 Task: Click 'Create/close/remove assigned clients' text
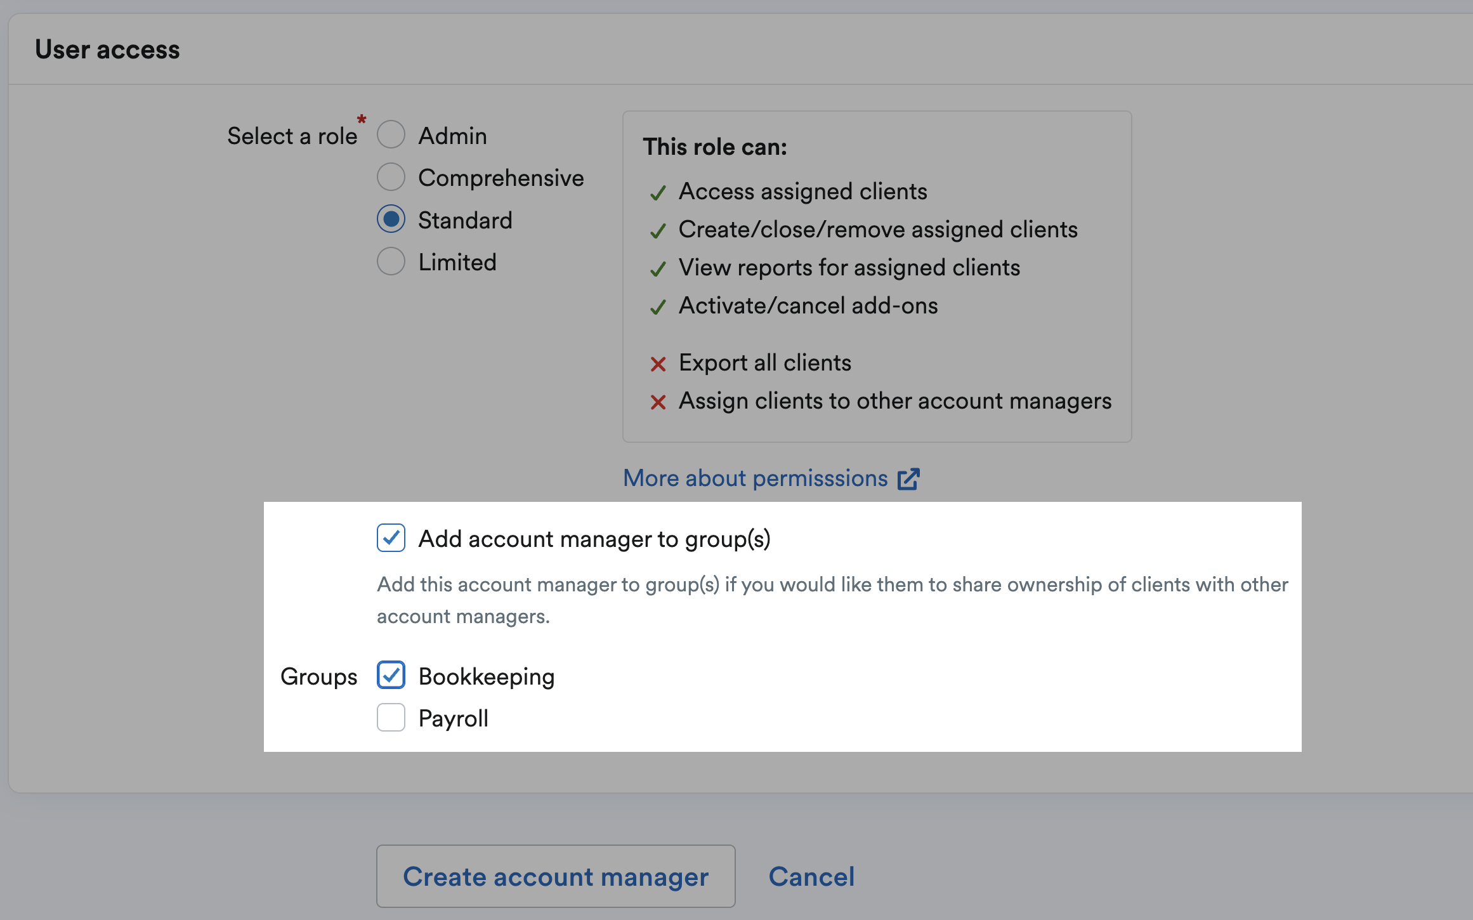(878, 230)
